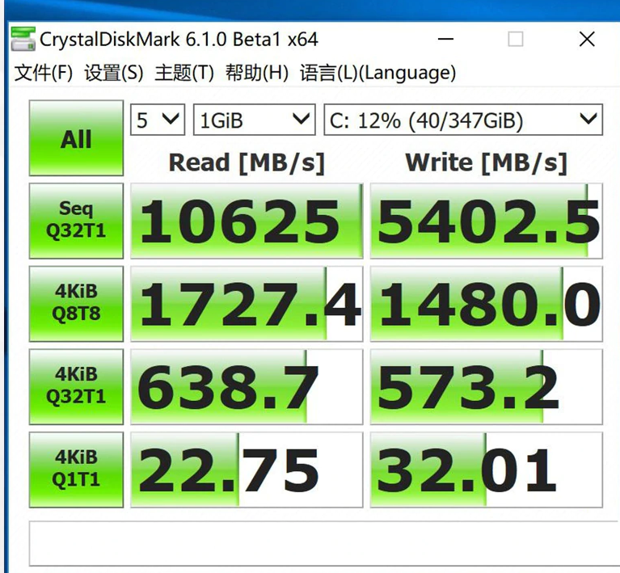The width and height of the screenshot is (620, 573).
Task: Start the 4KiB Q8T8 test
Action: tap(76, 304)
